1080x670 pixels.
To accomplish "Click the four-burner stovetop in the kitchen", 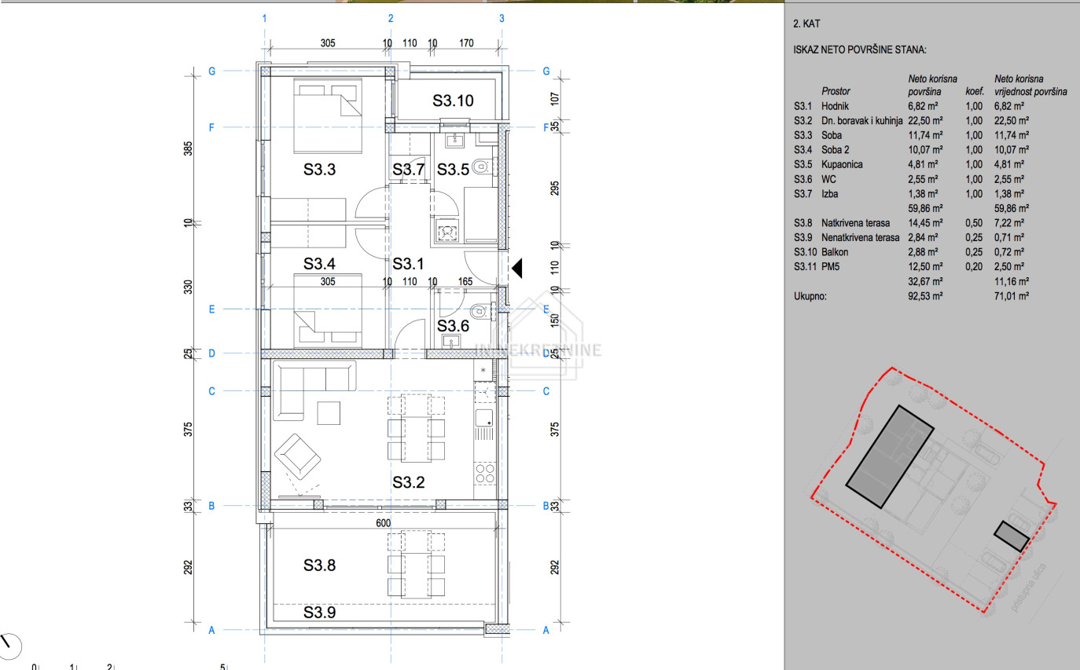I will coord(485,473).
